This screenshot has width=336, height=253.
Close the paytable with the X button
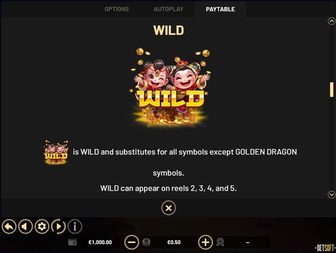pyautogui.click(x=168, y=208)
